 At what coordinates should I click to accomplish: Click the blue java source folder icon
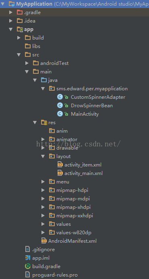pos(44,80)
